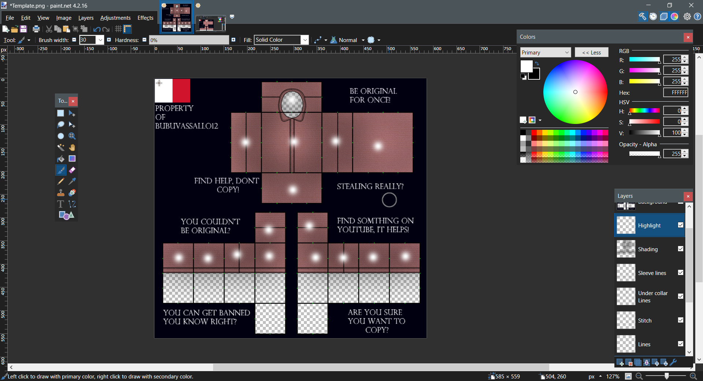
Task: Click the Save icon in toolbar
Action: (23, 29)
